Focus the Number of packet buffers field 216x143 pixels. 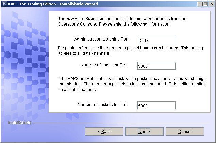156,66
